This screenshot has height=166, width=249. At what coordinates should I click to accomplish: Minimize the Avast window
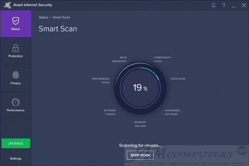[233, 7]
